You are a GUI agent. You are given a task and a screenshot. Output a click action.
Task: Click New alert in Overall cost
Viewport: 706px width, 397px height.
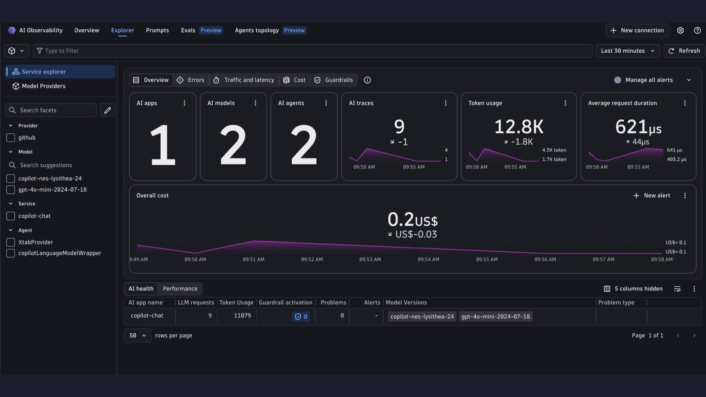652,196
